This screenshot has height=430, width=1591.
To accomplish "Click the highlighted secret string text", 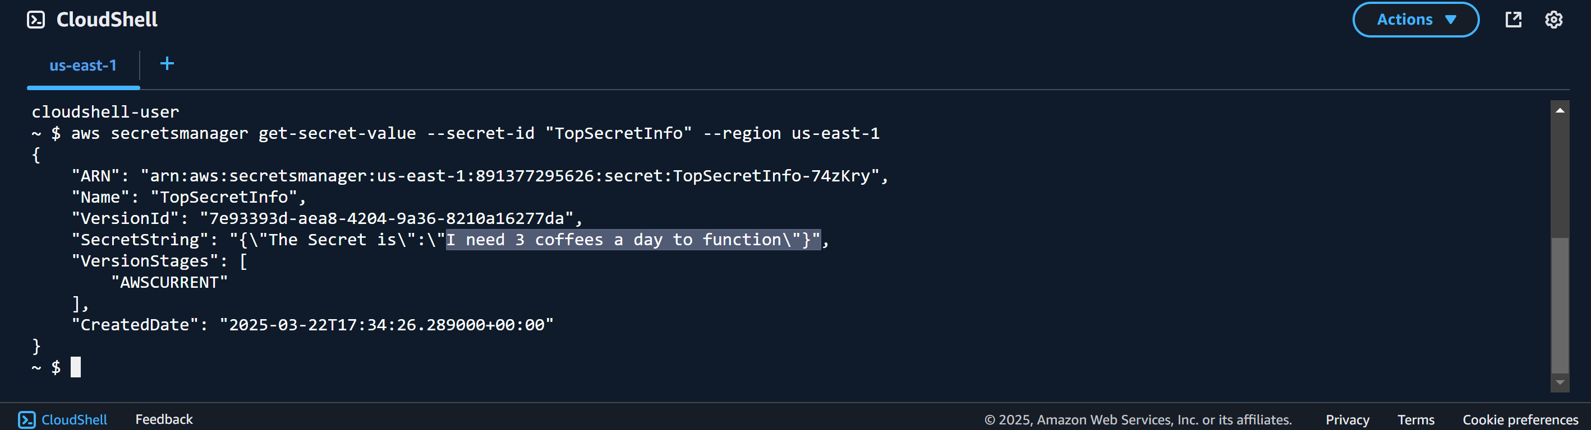I will [633, 240].
